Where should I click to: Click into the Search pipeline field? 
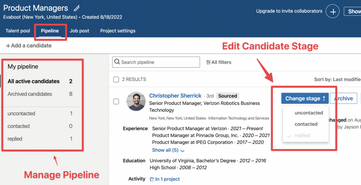(156, 62)
